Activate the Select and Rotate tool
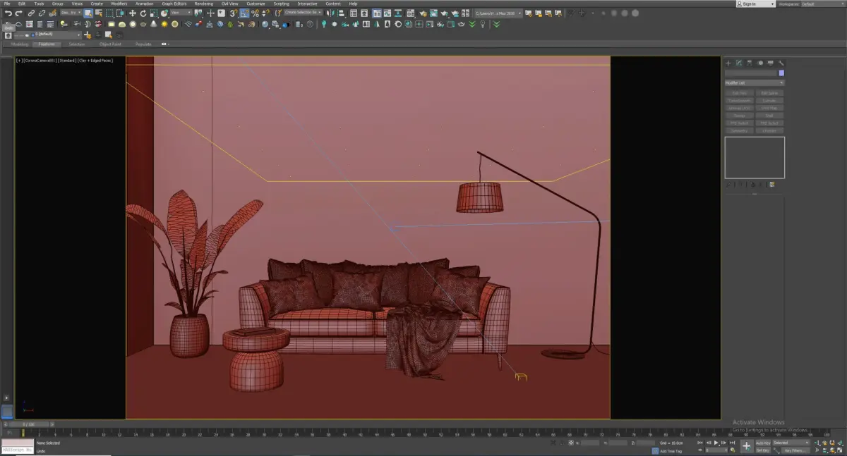Screen dimensions: 847x456 [143, 13]
